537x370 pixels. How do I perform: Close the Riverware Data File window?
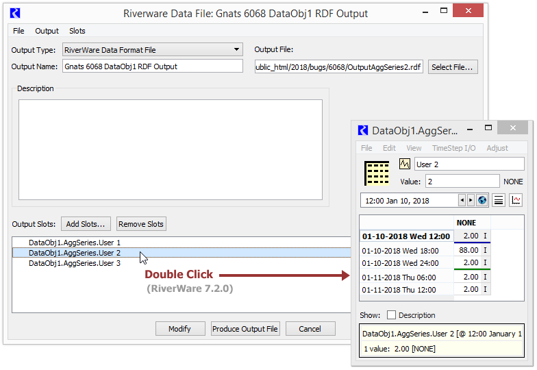point(468,11)
